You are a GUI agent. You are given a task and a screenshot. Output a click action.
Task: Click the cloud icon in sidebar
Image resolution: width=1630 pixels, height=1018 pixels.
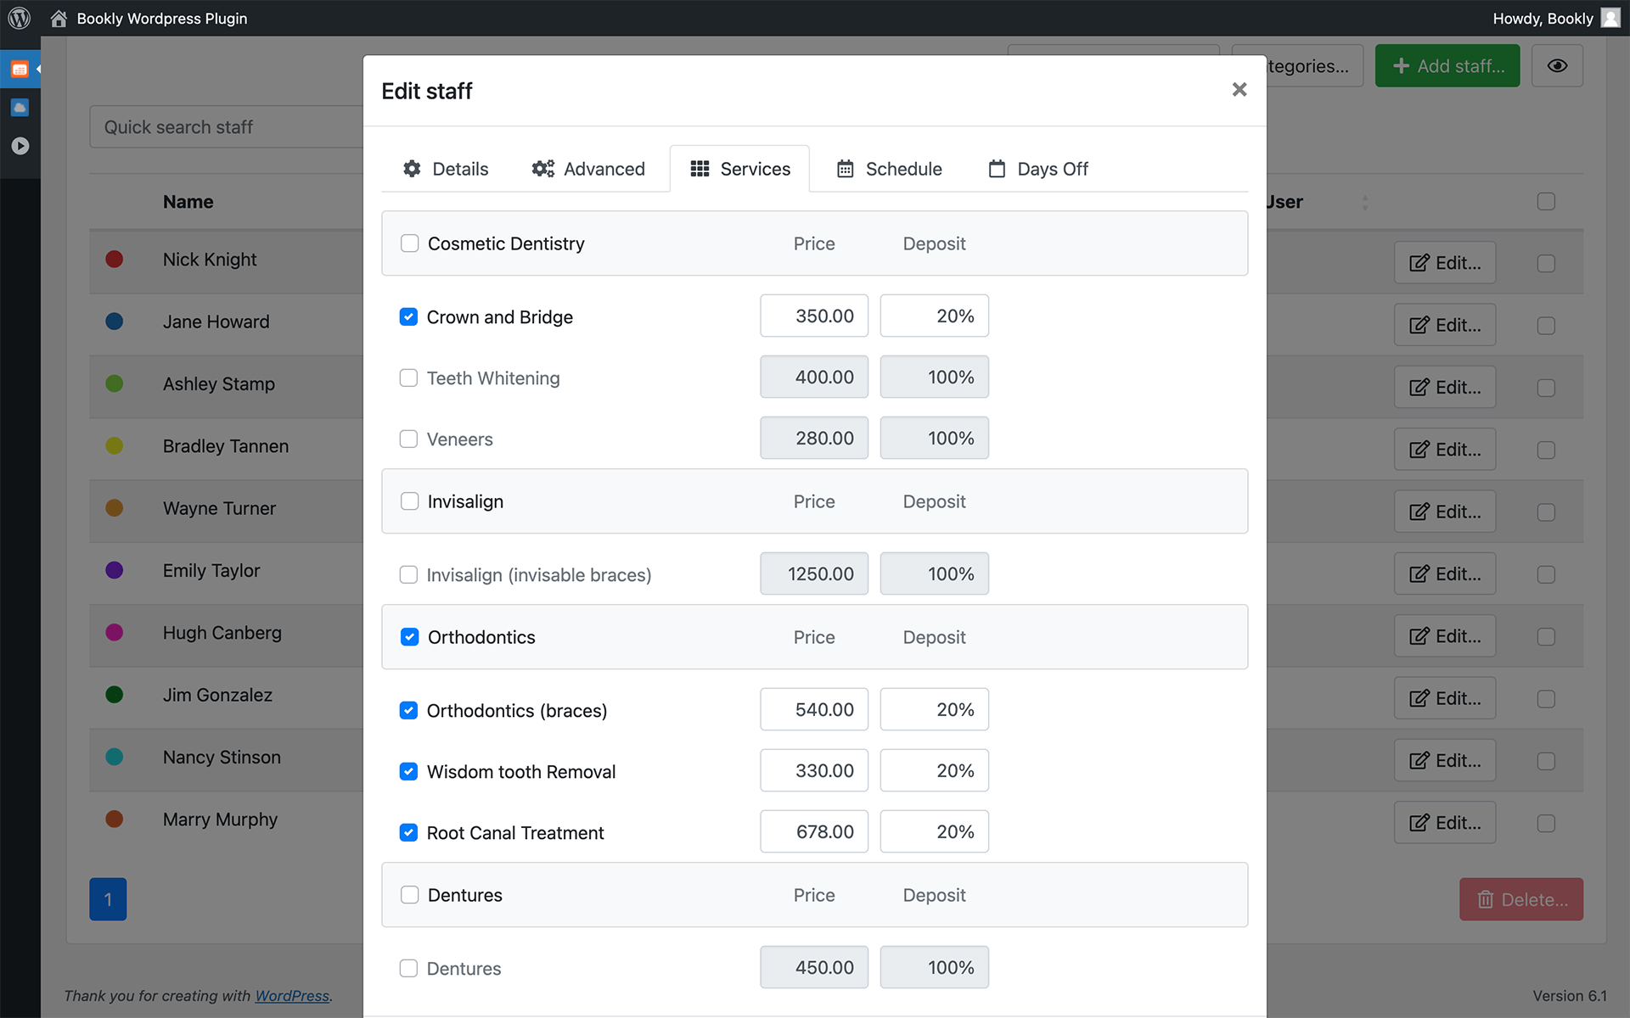tap(20, 108)
